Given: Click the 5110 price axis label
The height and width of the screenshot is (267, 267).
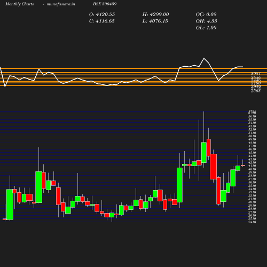Looking at the screenshot, I should pyautogui.click(x=252, y=133).
